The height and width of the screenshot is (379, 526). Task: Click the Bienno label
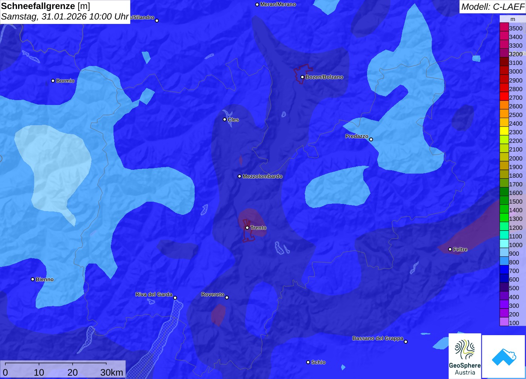[x=45, y=279]
